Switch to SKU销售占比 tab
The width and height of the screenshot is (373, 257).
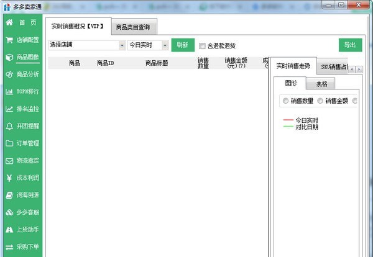point(333,67)
